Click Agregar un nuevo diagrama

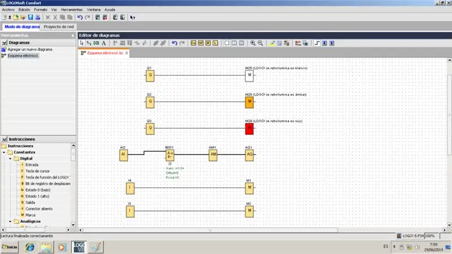click(30, 49)
